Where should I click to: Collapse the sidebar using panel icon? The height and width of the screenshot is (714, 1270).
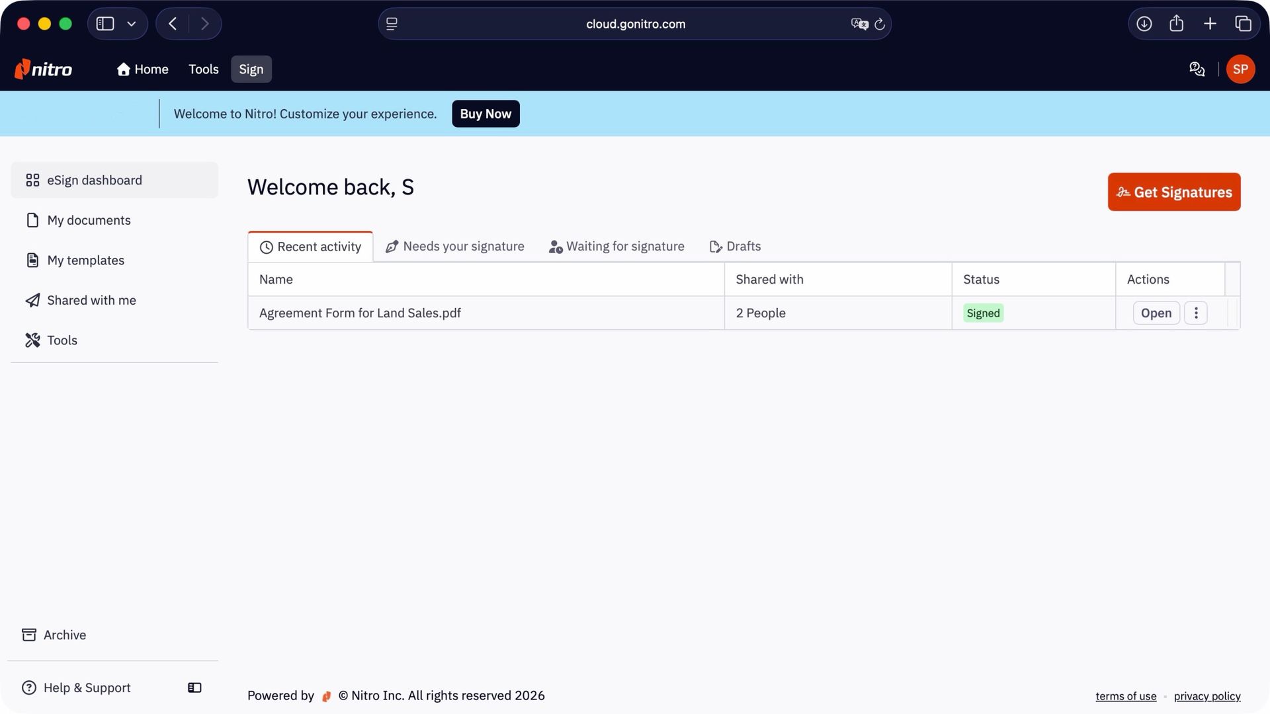point(194,688)
